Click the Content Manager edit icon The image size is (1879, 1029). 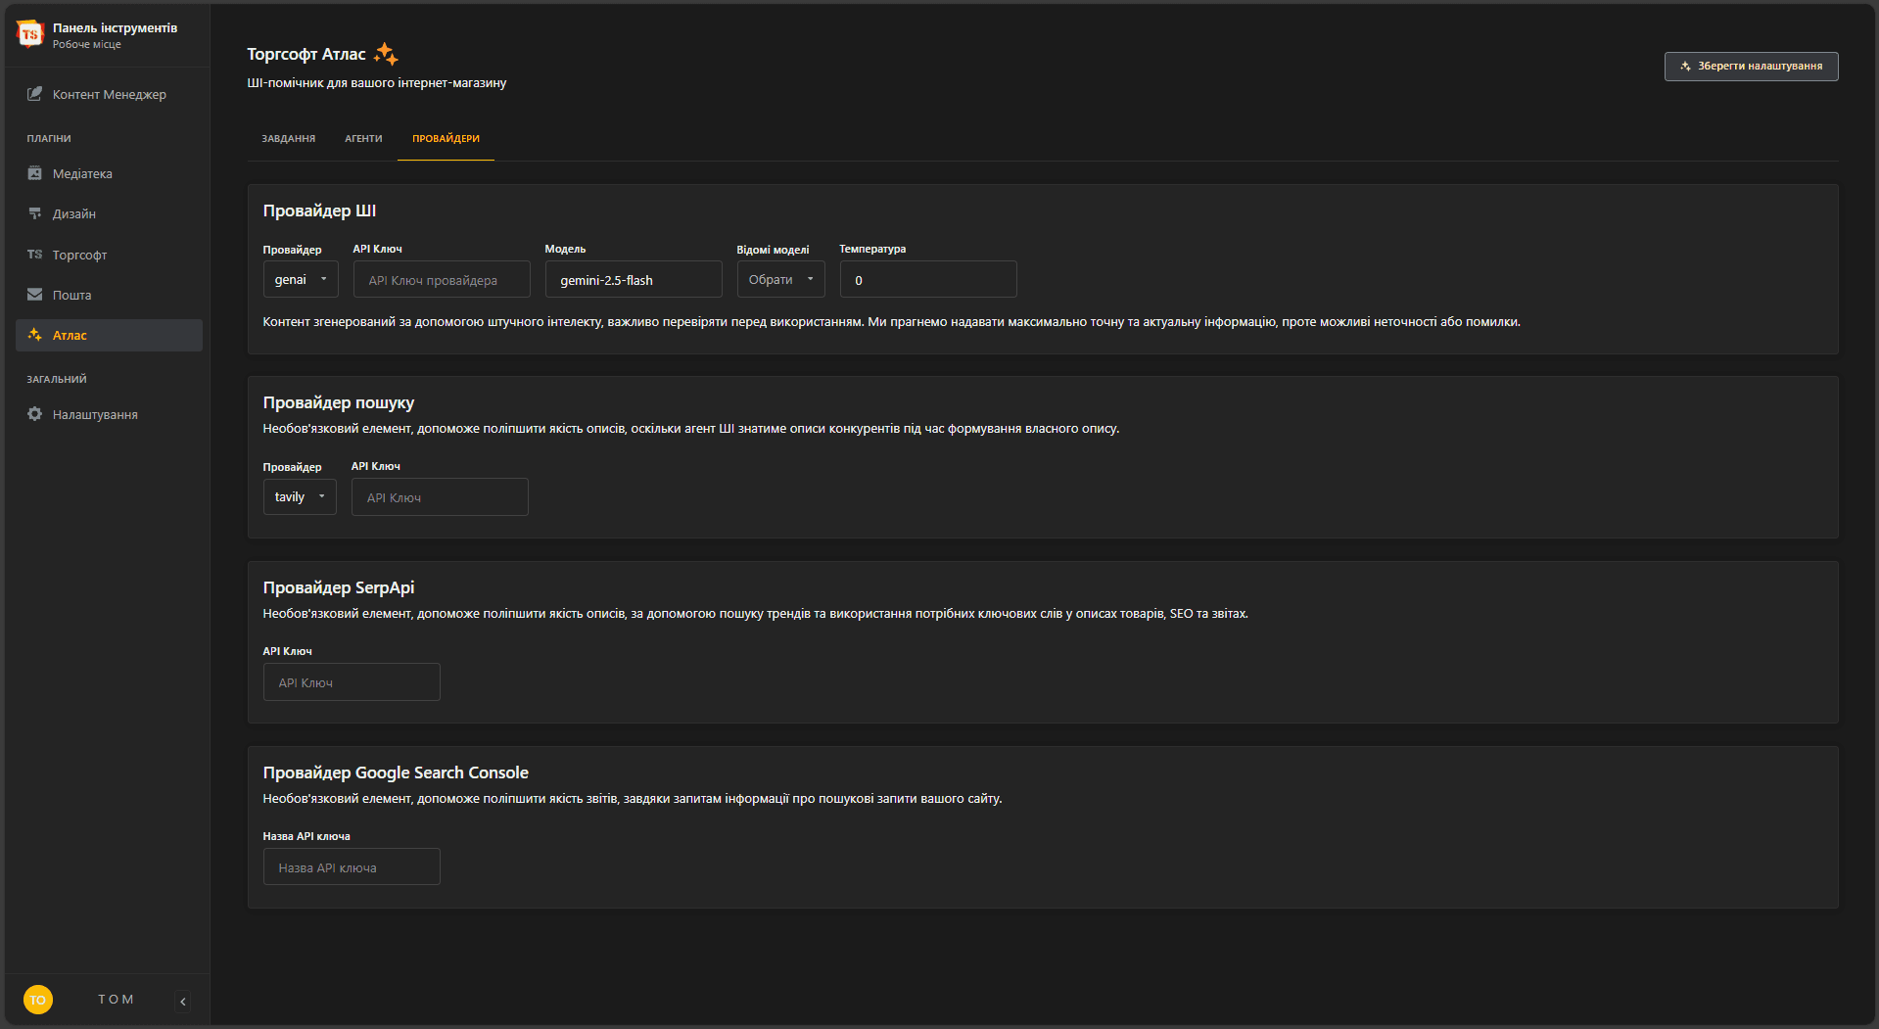coord(34,94)
